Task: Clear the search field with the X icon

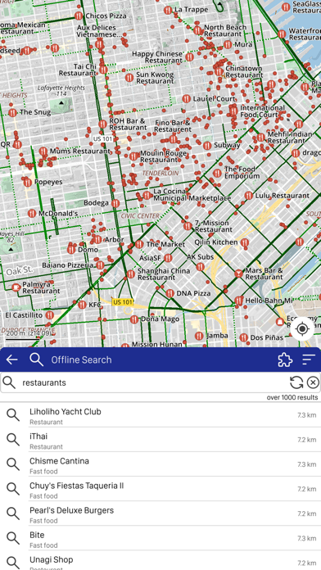Action: coord(313,382)
